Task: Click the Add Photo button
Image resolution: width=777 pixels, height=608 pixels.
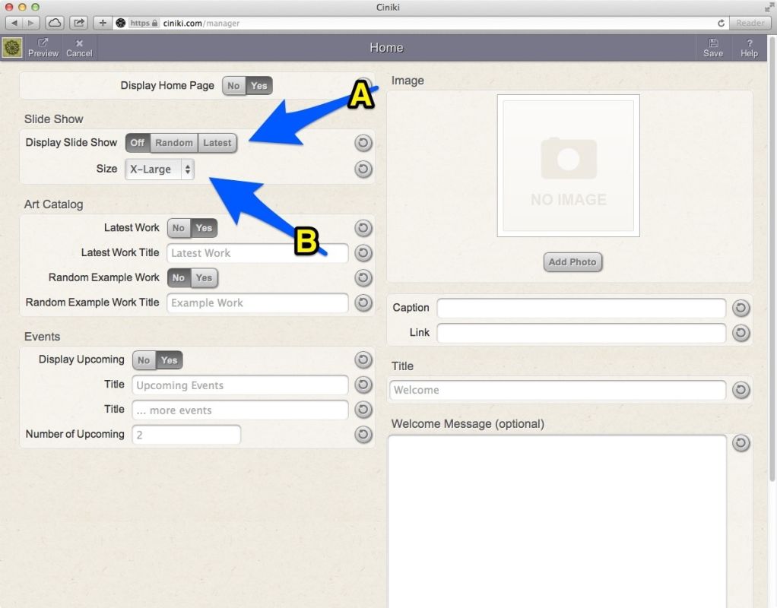Action: [x=572, y=262]
